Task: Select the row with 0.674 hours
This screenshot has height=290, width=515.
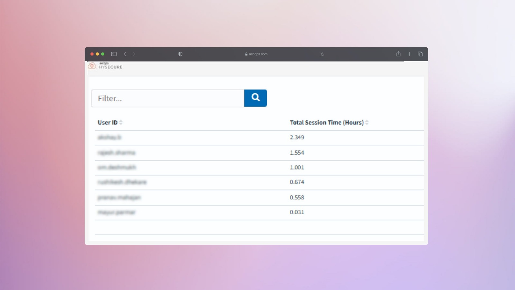Action: click(x=259, y=182)
